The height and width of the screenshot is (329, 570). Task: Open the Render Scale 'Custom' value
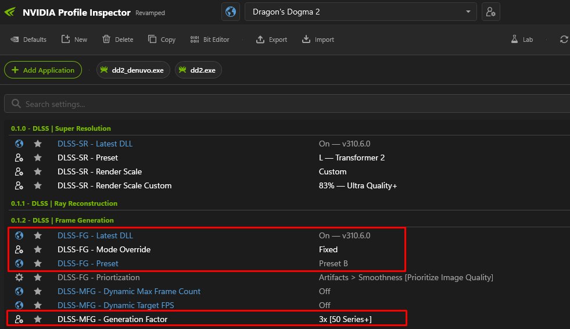[332, 171]
